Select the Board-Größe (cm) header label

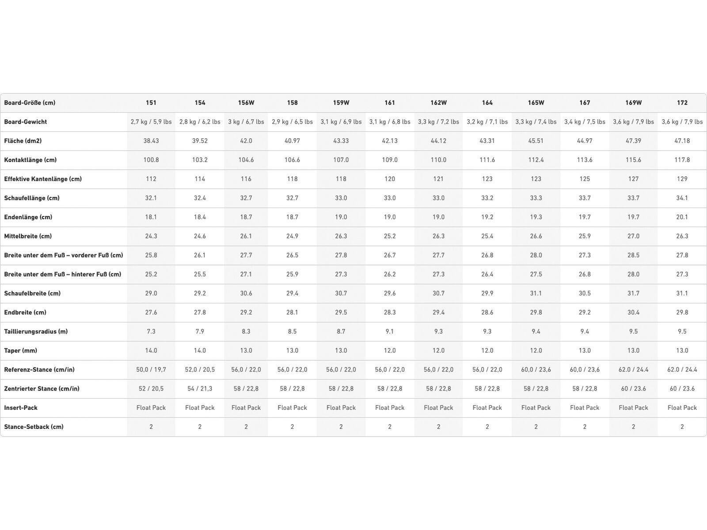30,103
